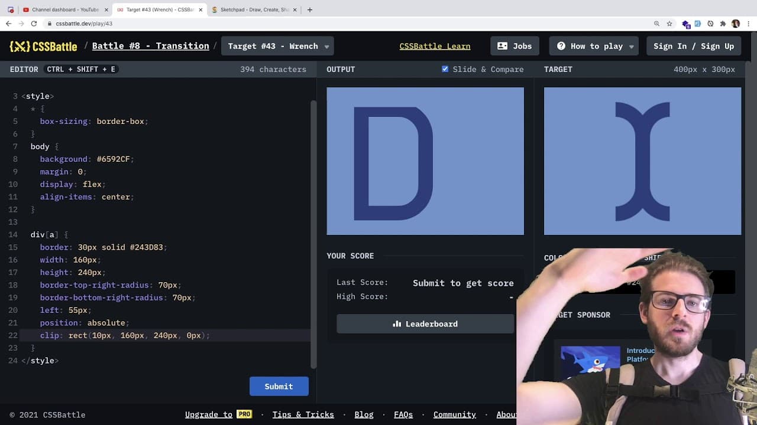This screenshot has height=425, width=757.
Task: Click the address bar URL
Action: 84,24
